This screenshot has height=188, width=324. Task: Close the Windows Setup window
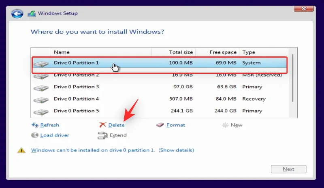[x=303, y=9]
